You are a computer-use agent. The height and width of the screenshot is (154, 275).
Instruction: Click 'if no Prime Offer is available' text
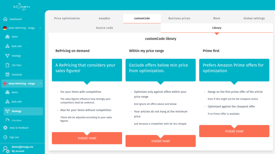click(x=224, y=114)
